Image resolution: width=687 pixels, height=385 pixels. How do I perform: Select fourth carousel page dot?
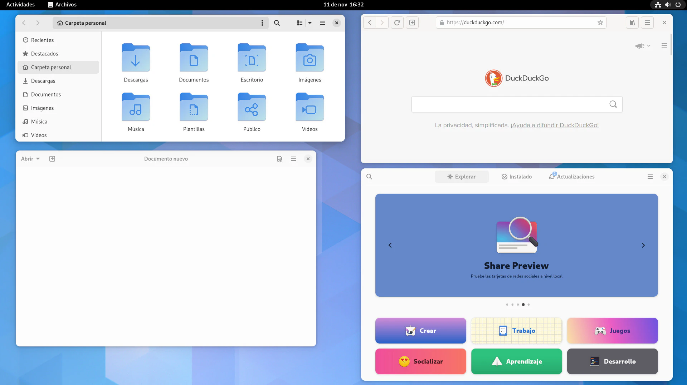[x=523, y=305]
